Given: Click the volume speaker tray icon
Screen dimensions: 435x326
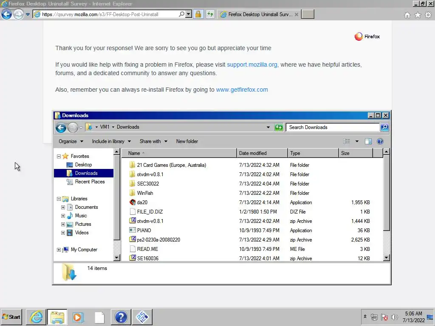Looking at the screenshot, I should click(x=394, y=317).
